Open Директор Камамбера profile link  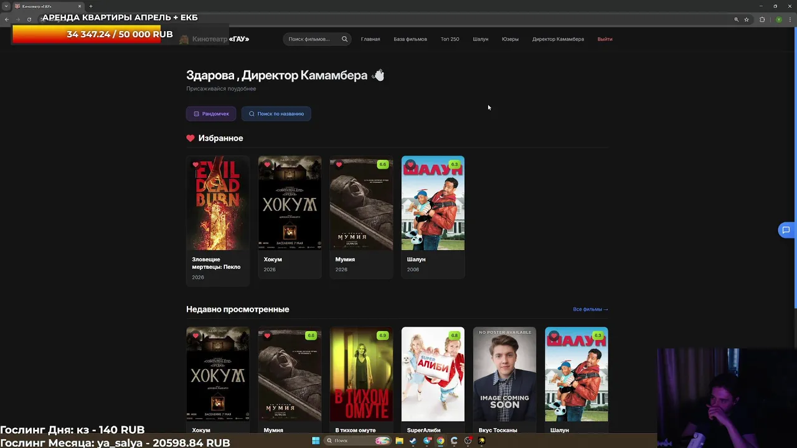tap(558, 39)
